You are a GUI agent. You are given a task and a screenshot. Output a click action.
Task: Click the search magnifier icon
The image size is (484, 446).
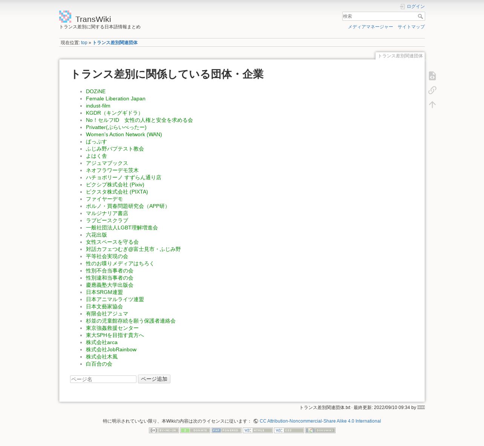[x=420, y=16]
